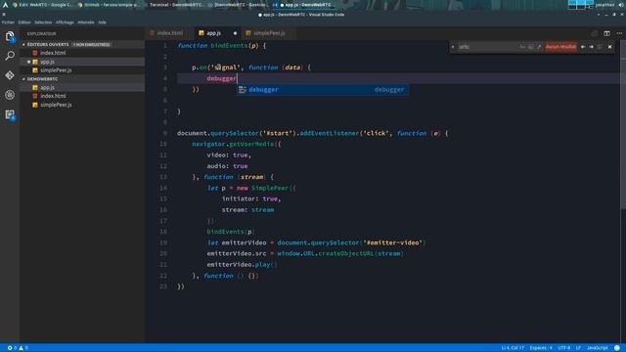
Task: Open the editor's more actions (…) menu
Action: pyautogui.click(x=619, y=33)
